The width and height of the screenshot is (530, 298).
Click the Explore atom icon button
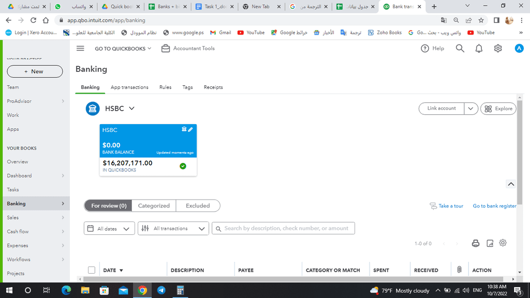(x=498, y=109)
